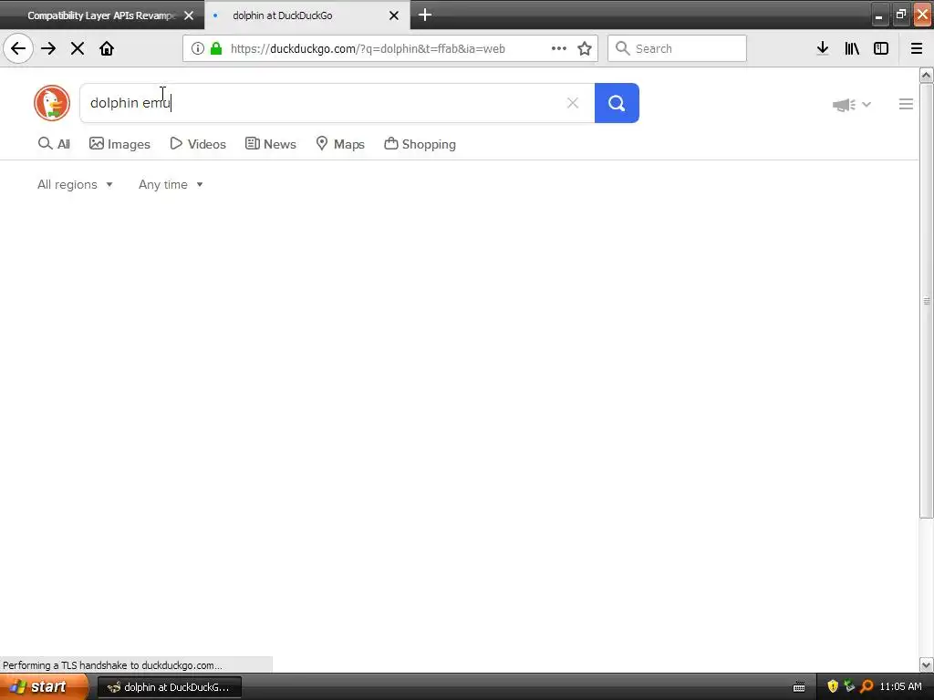Image resolution: width=934 pixels, height=700 pixels.
Task: Stop loading the page
Action: (78, 48)
